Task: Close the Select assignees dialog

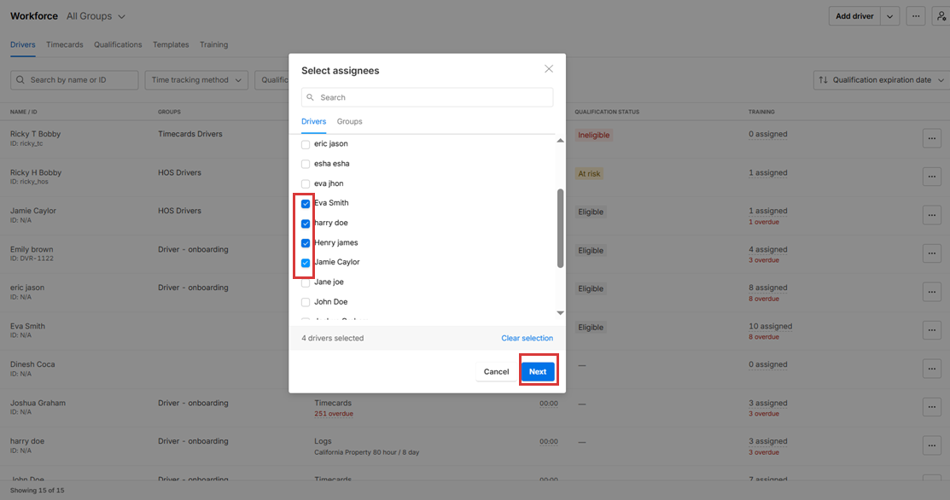Action: tap(549, 69)
